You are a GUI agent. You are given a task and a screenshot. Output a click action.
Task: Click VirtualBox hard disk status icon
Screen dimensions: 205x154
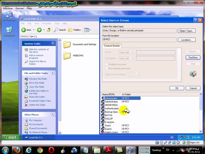pyautogui.click(x=157, y=142)
